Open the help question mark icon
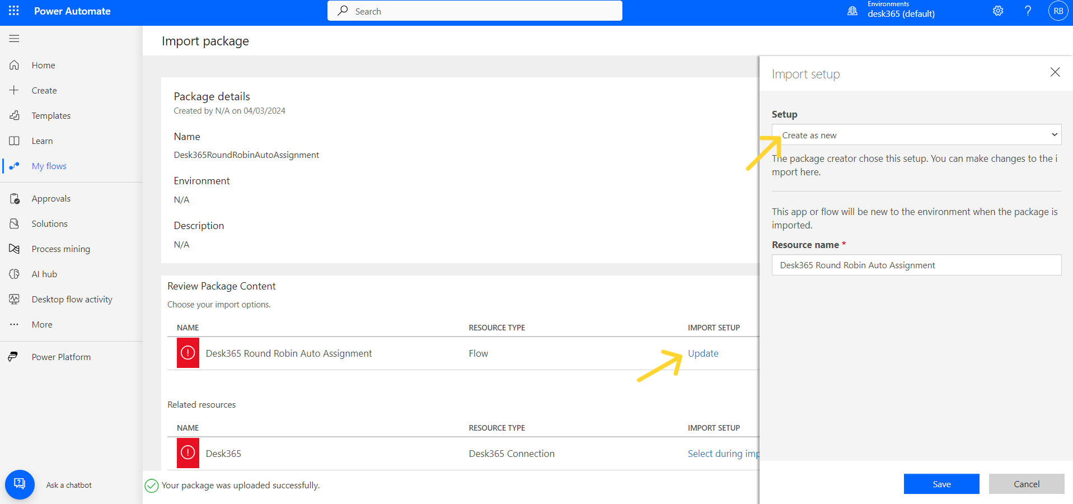This screenshot has height=504, width=1073. (x=1028, y=11)
